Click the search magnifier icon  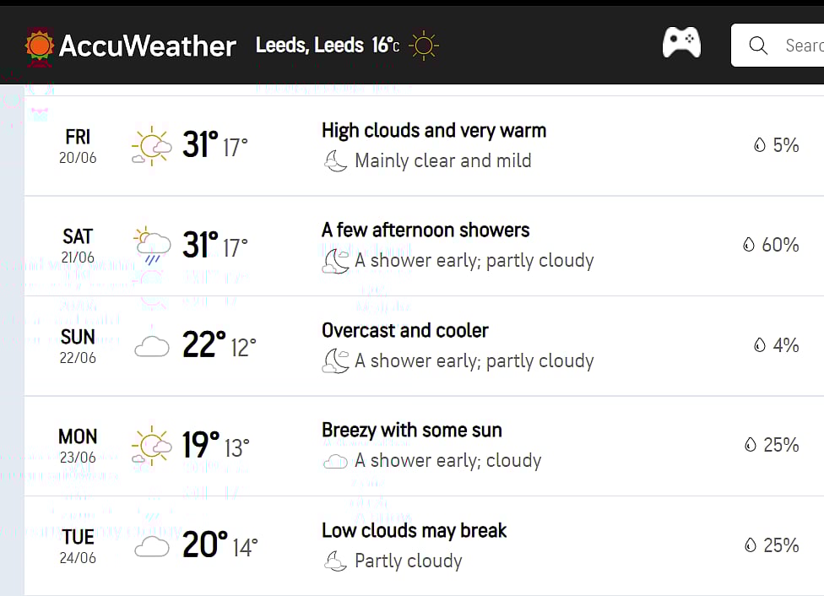click(758, 45)
